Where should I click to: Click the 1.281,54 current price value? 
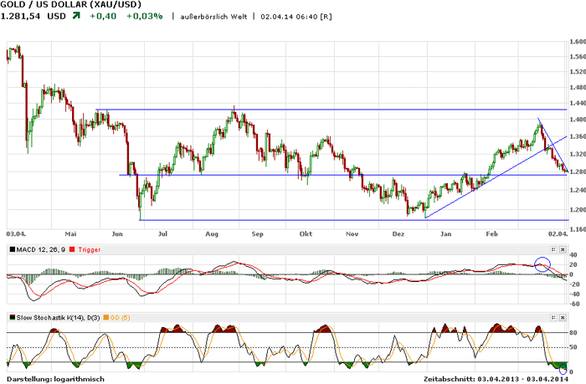(x=23, y=17)
